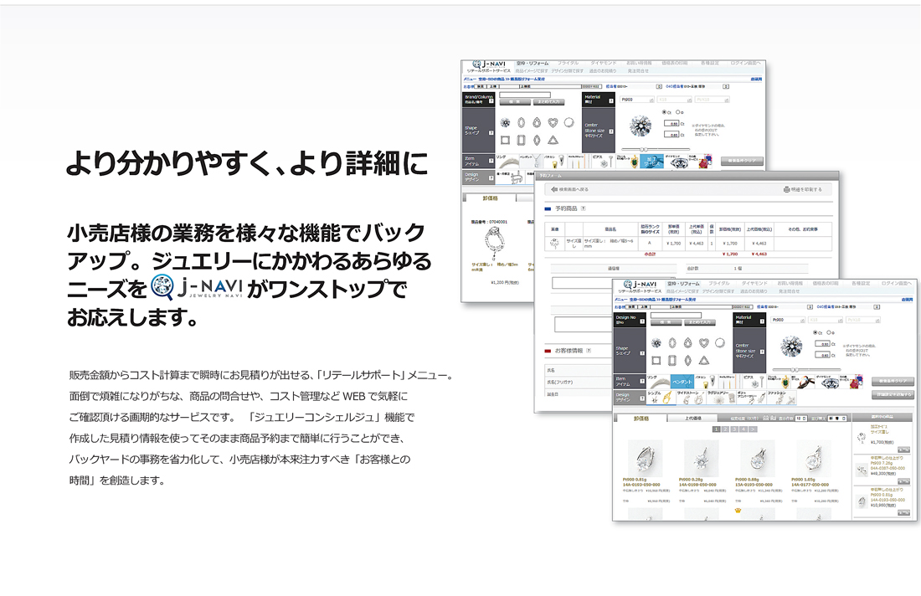Image resolution: width=921 pixels, height=596 pixels.
Task: Select oval shape in front J-NAVI window
Action: [x=672, y=343]
